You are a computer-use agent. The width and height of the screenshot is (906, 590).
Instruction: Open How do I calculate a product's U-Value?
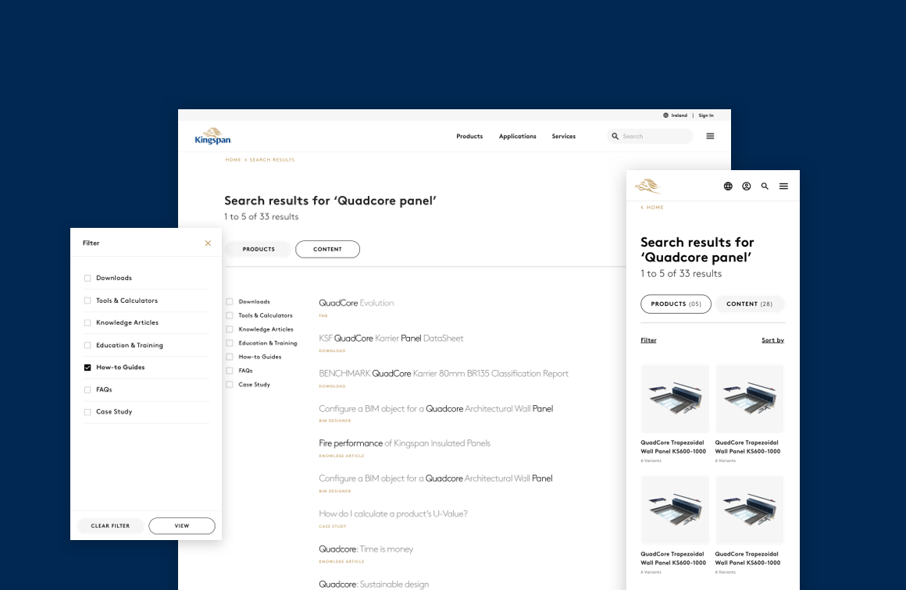tap(393, 514)
